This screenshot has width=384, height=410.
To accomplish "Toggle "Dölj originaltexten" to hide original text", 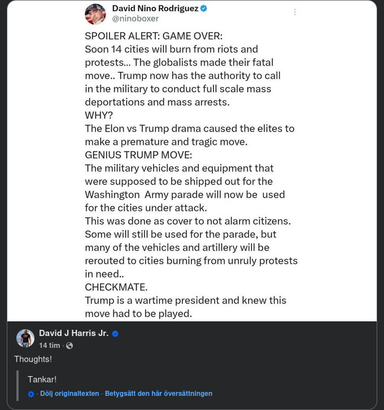I will pyautogui.click(x=69, y=394).
